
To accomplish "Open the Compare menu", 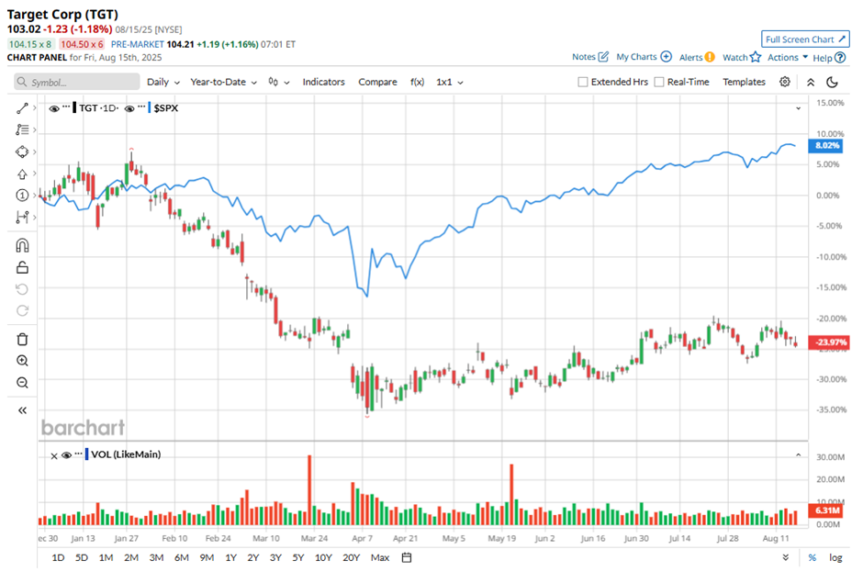I will pos(377,82).
